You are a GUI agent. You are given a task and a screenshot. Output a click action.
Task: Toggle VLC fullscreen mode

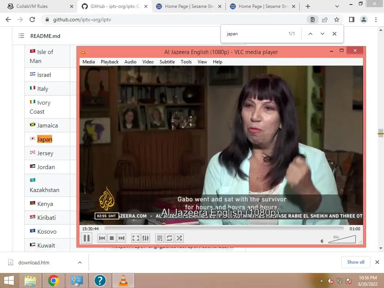click(135, 238)
